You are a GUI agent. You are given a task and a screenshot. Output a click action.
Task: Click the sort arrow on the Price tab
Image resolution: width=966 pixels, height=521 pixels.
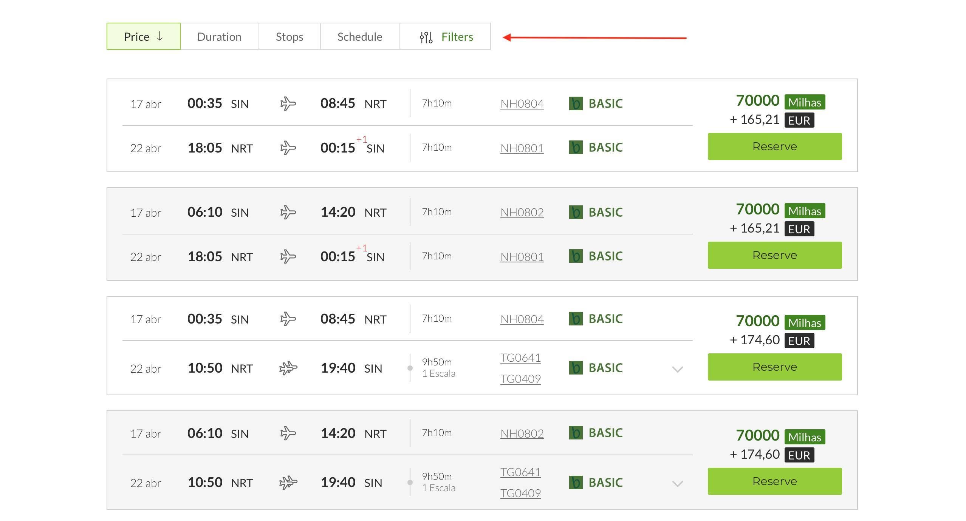pos(160,36)
